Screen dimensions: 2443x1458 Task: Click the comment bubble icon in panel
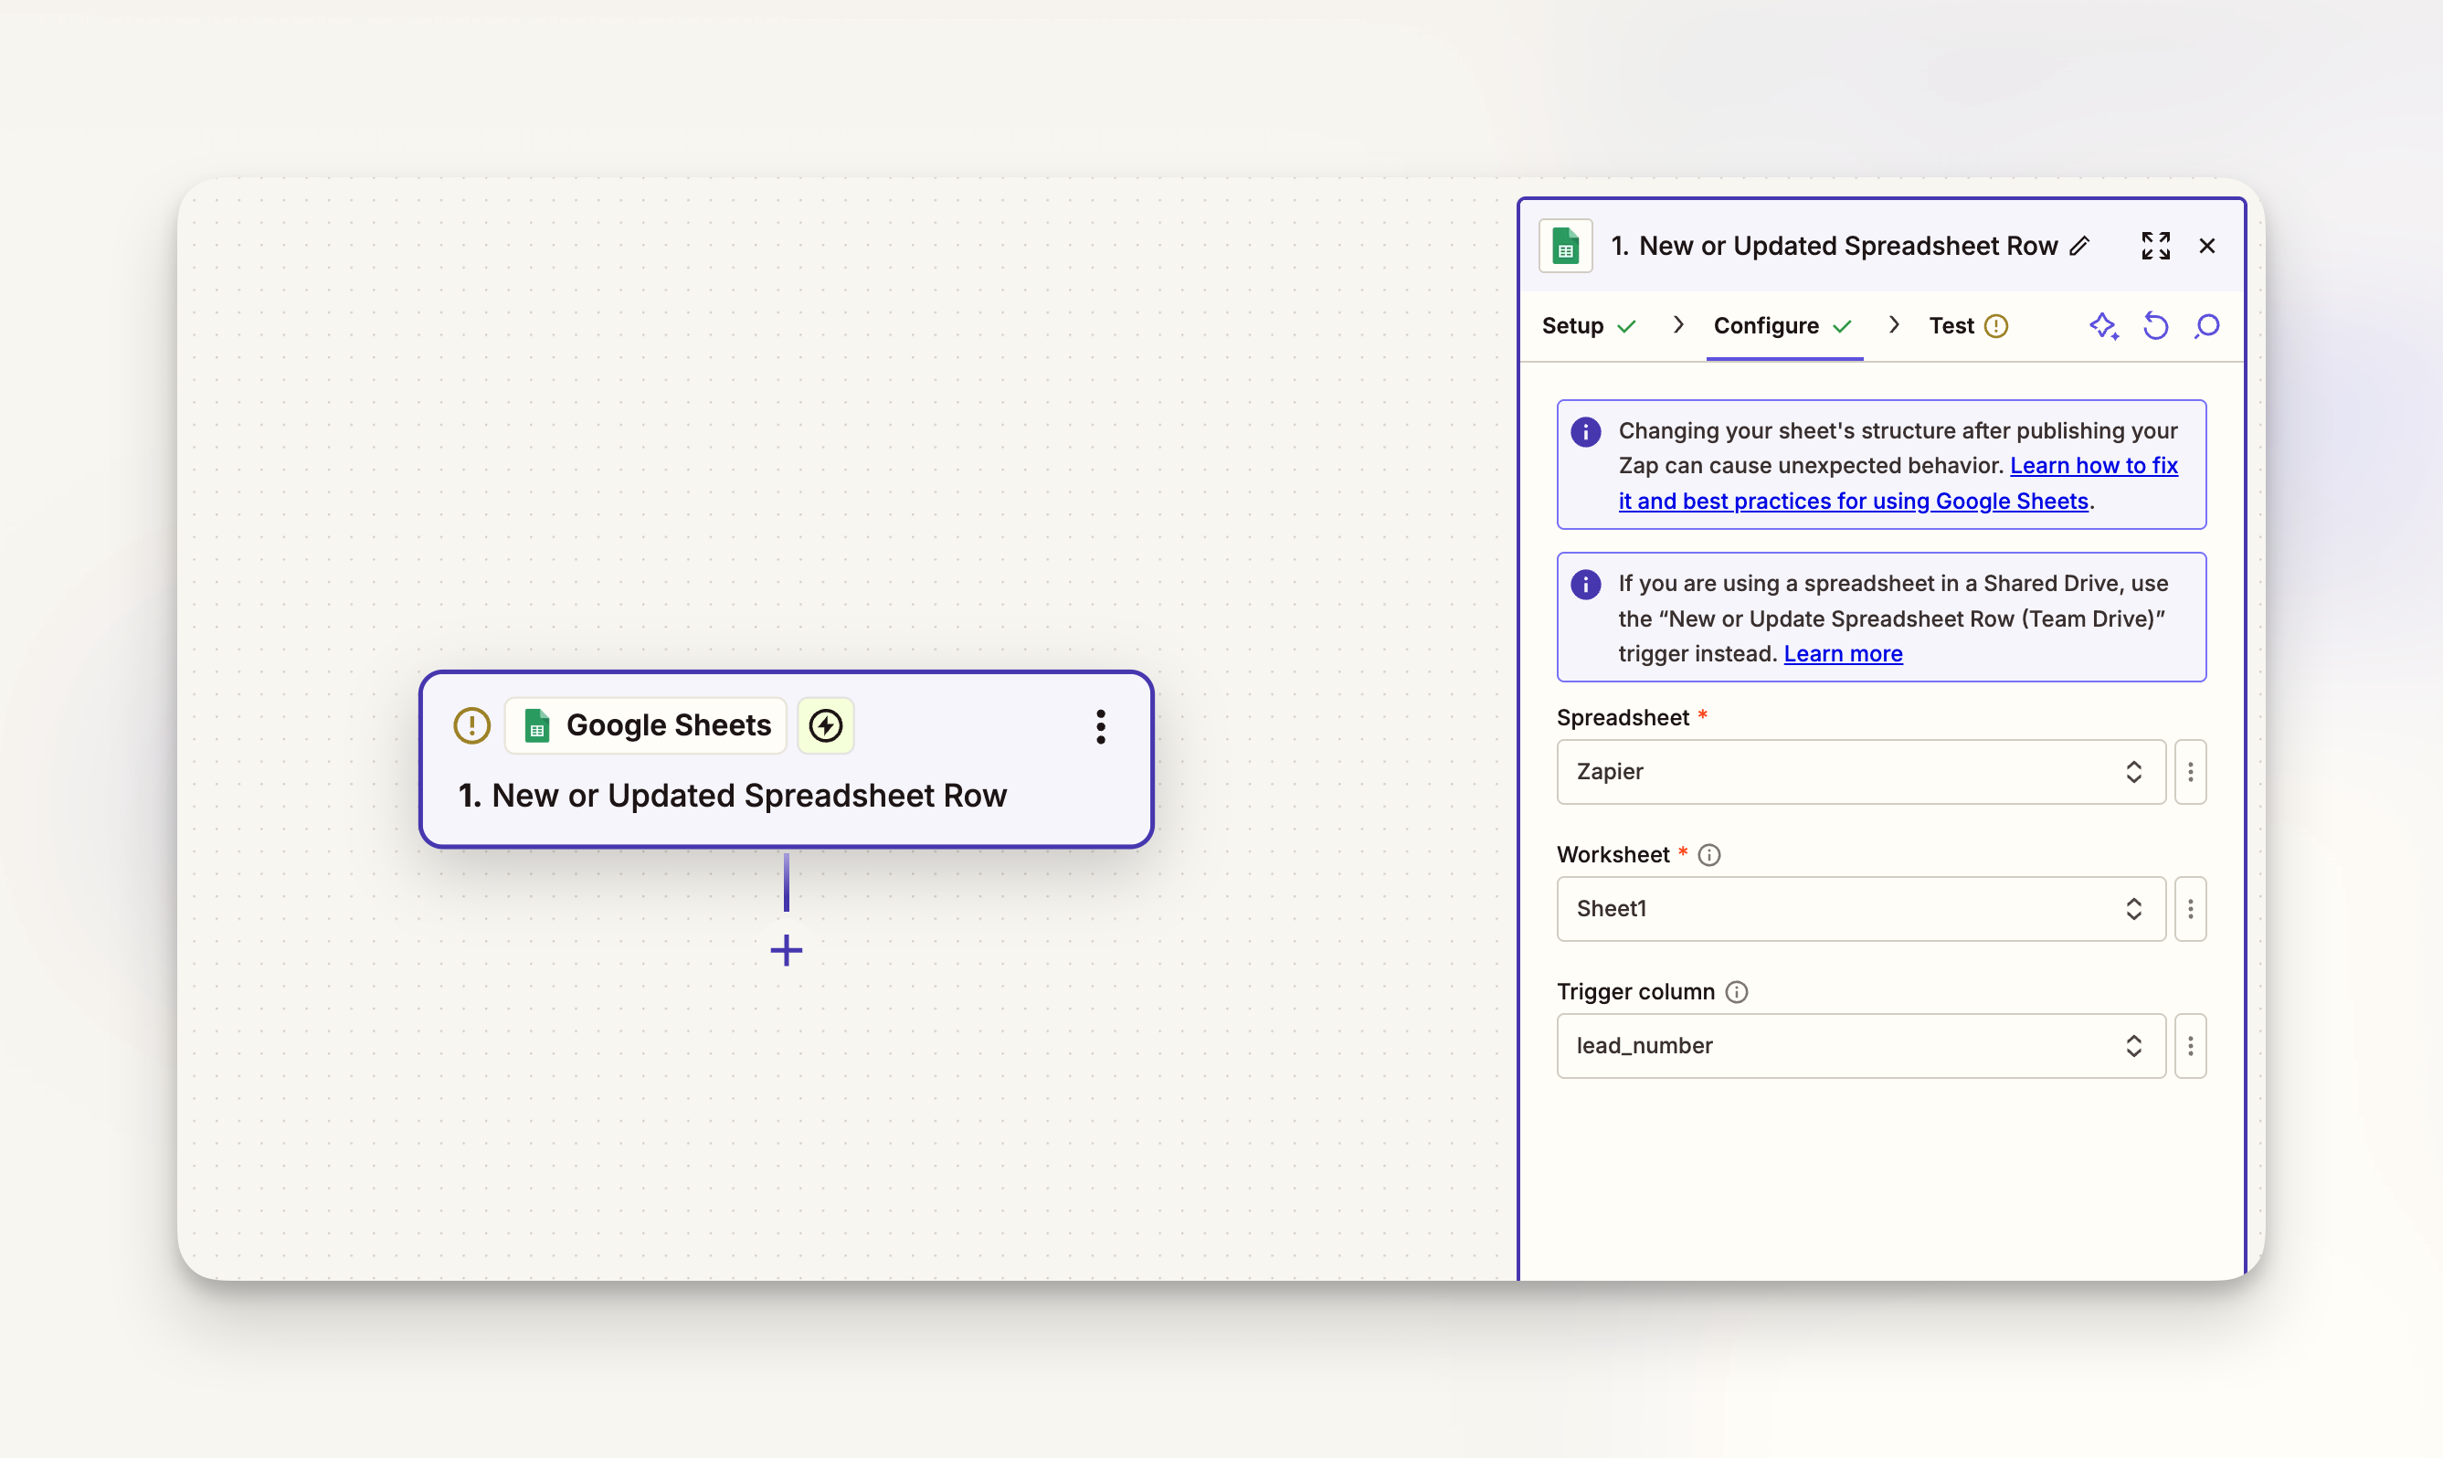[2206, 326]
